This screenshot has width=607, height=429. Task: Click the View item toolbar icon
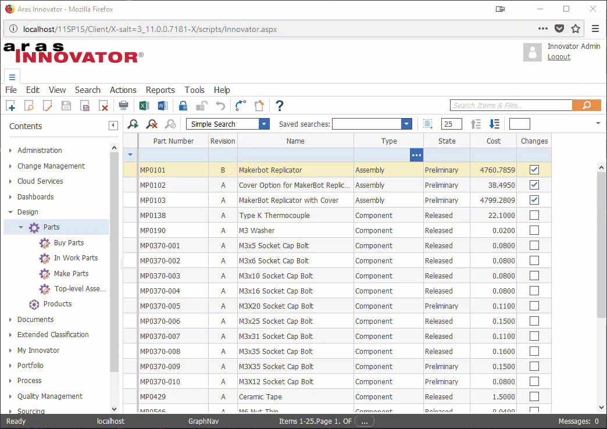coord(29,106)
